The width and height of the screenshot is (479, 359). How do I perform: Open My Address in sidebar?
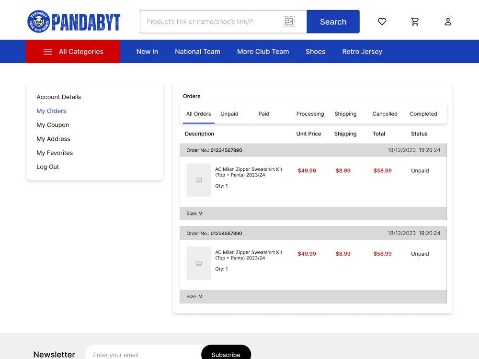pyautogui.click(x=54, y=139)
